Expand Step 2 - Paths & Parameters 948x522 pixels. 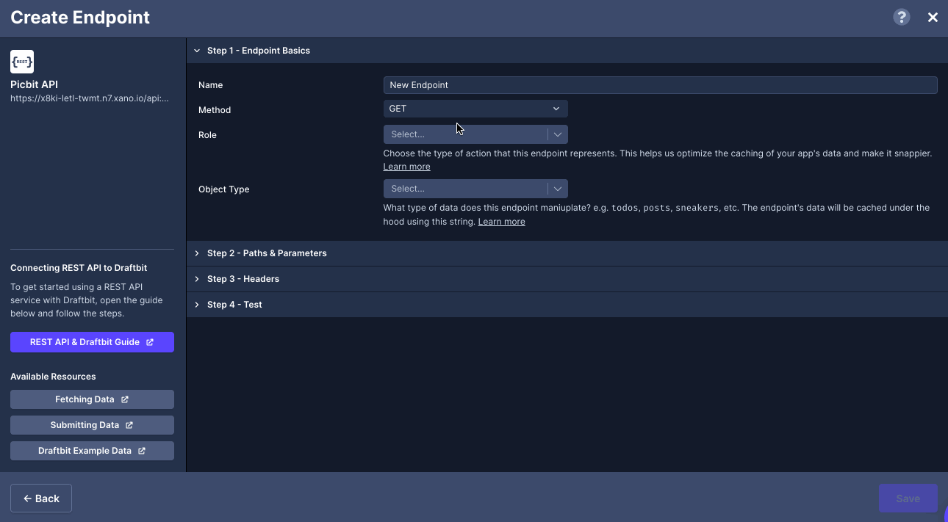(x=266, y=253)
